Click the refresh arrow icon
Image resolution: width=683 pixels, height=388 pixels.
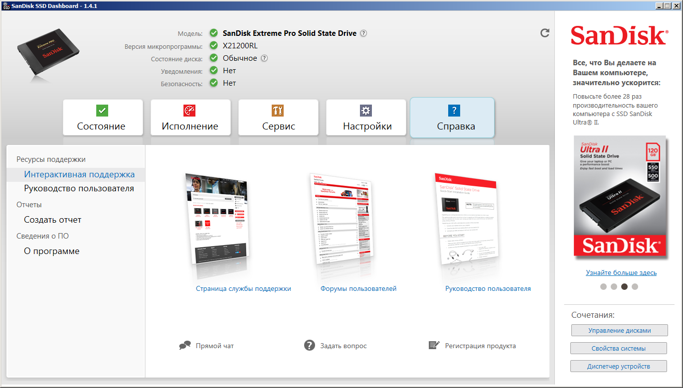pos(545,33)
